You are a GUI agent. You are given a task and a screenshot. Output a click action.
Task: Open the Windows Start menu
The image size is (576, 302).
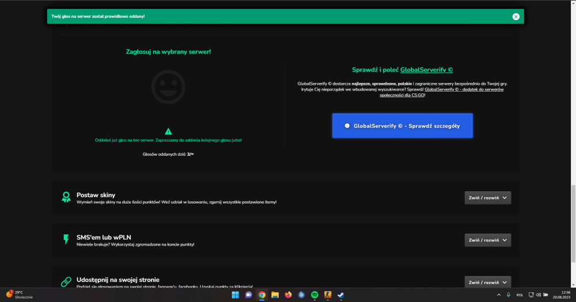click(x=235, y=295)
